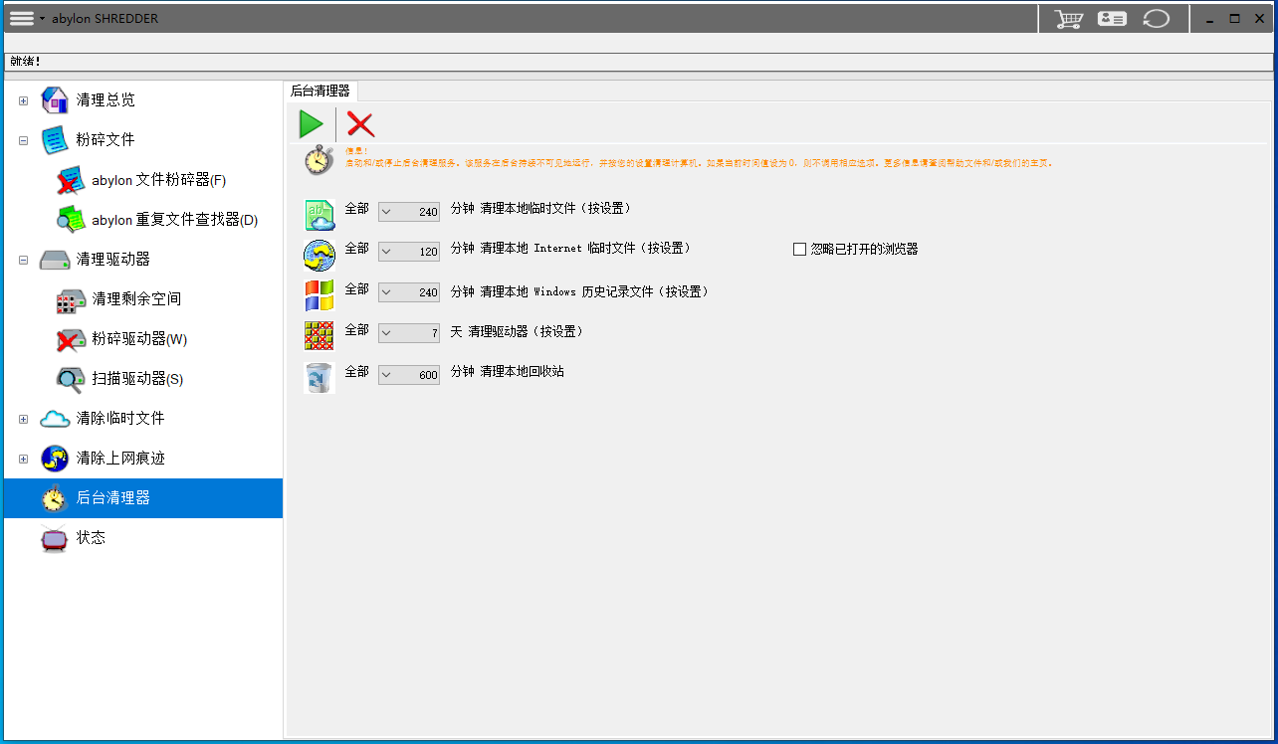Screen dimensions: 1278x744
Task: Click the Windows flag history icon
Action: 319,295
